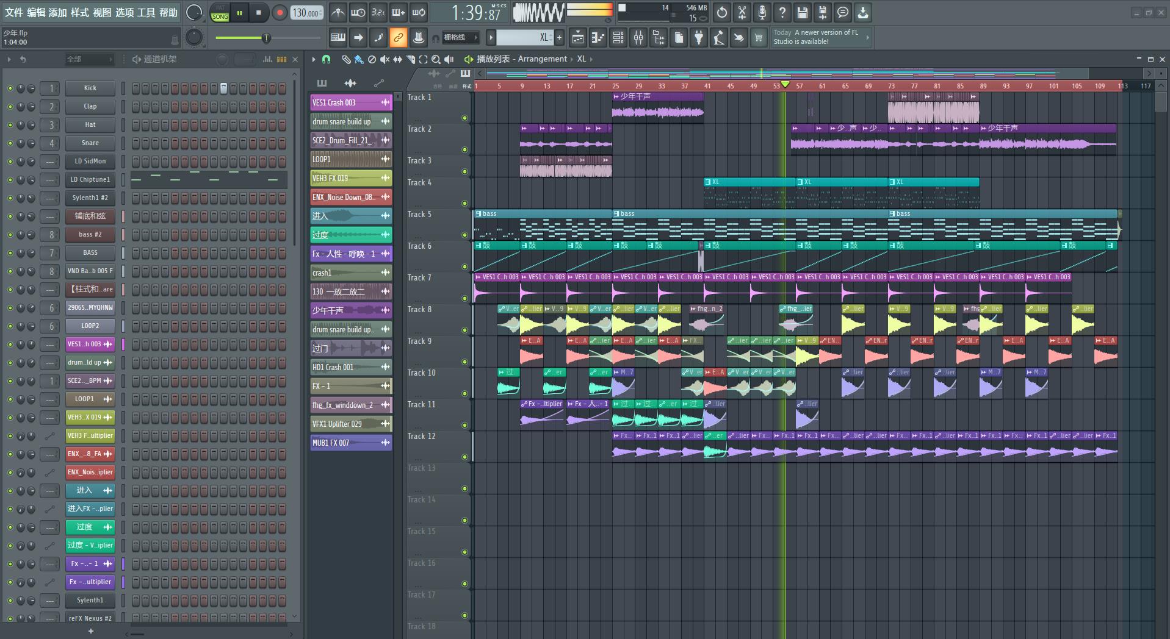
Task: Mute the Kick channel green LED
Action: 10,88
